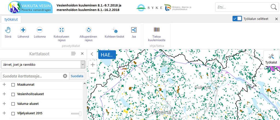
Task: Expand the Maakunnat layer
Action: 4,84
